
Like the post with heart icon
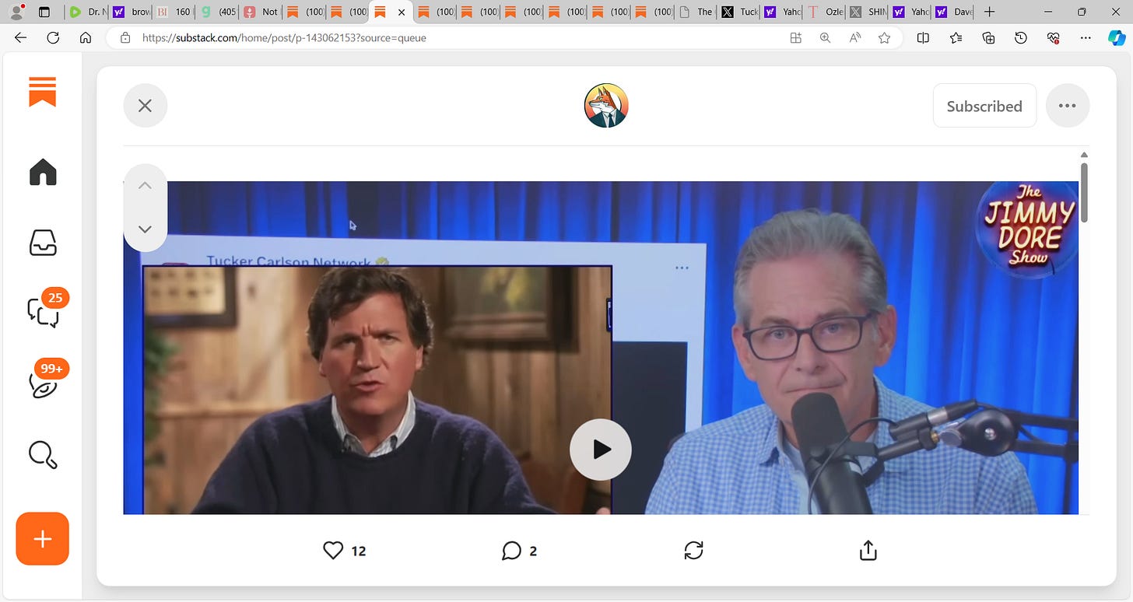(x=333, y=551)
